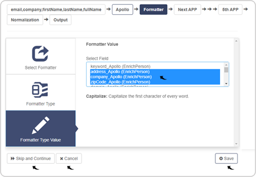Click the Cancel button

pyautogui.click(x=69, y=158)
